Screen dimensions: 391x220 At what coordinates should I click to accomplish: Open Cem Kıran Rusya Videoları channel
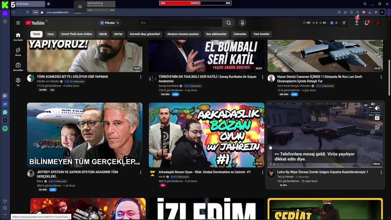click(294, 86)
